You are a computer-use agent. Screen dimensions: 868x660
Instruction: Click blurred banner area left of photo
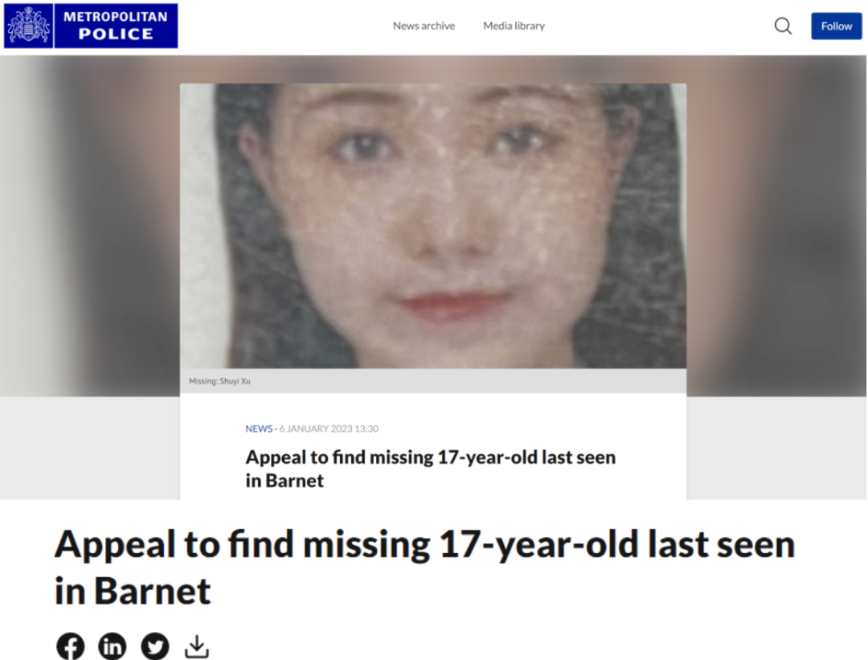point(90,226)
